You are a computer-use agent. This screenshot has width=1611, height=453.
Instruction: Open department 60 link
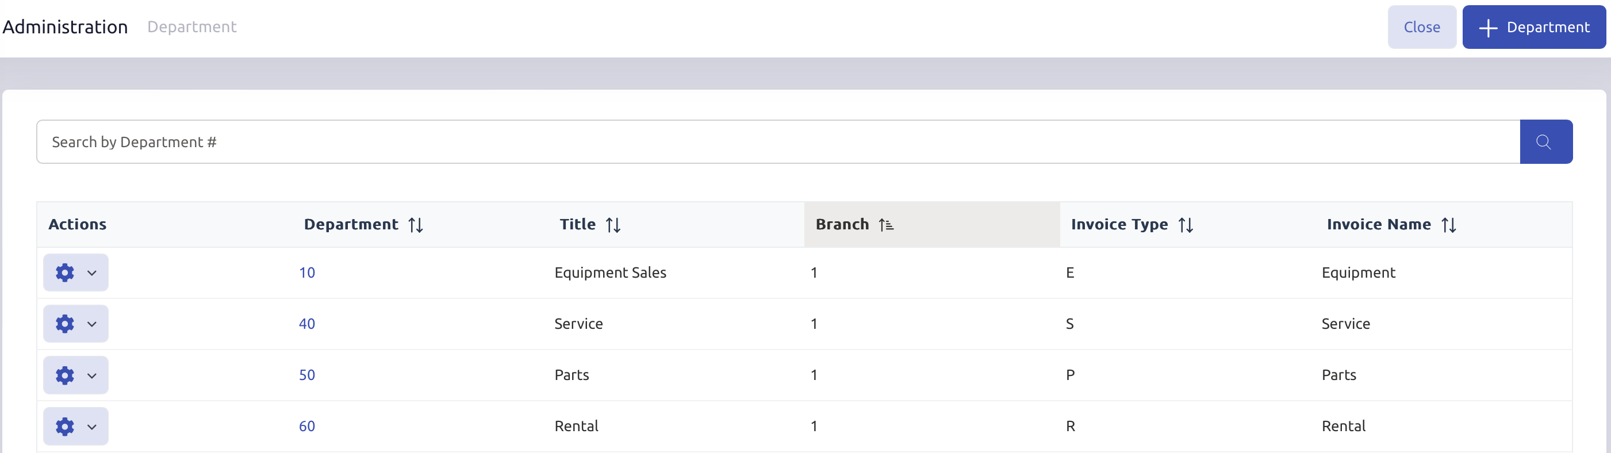pyautogui.click(x=307, y=427)
